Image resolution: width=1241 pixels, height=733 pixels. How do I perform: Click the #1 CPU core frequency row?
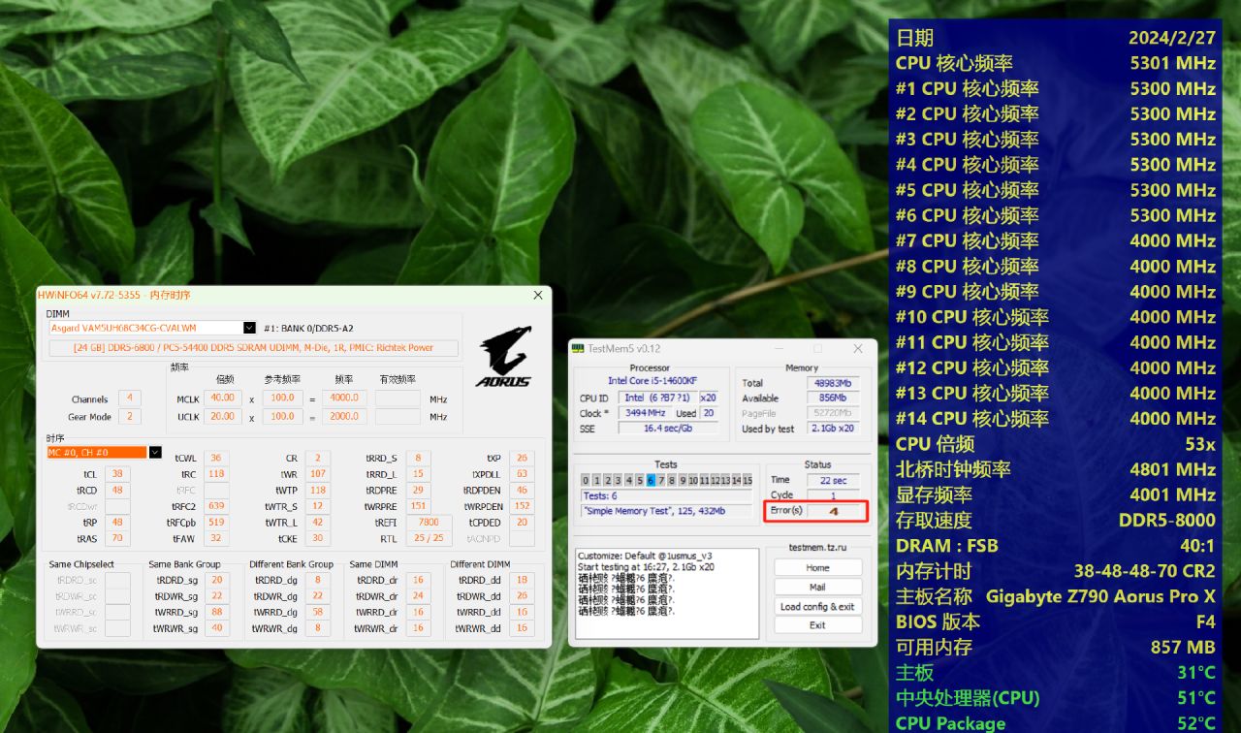[x=1056, y=88]
